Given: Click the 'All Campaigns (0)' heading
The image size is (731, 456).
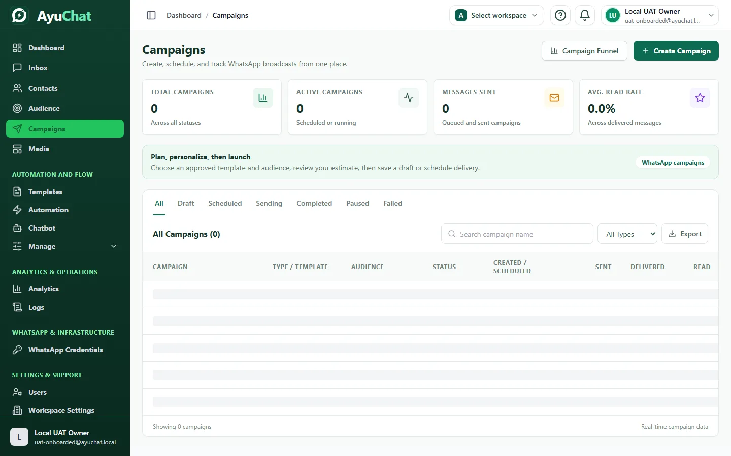Looking at the screenshot, I should tap(186, 234).
